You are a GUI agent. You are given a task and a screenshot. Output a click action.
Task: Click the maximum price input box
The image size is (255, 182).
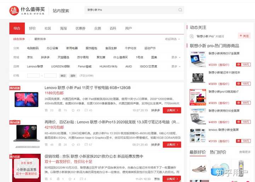pos(50,76)
